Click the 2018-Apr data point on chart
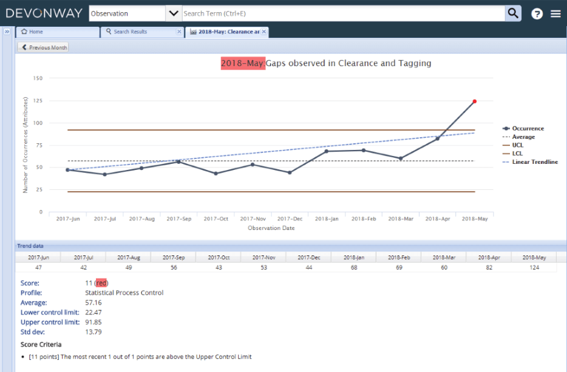567x372 pixels. [438, 138]
